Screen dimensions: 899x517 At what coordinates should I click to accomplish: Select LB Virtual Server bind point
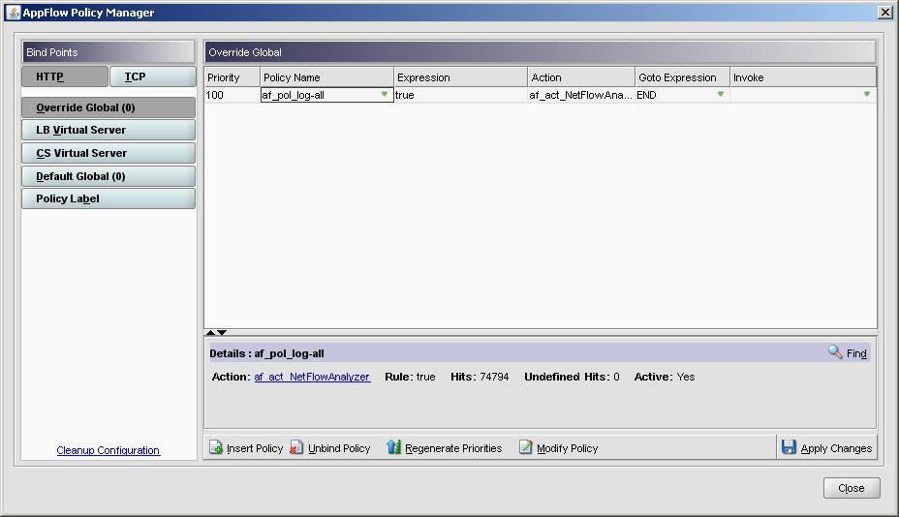108,130
